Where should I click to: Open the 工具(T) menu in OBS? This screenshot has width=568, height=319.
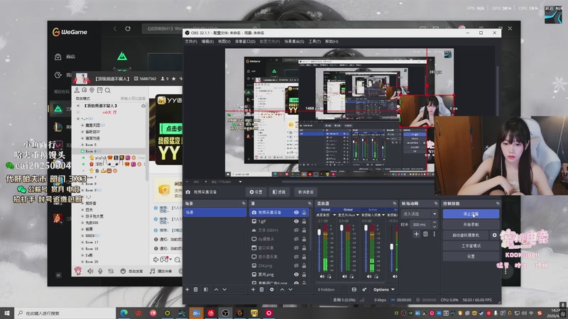[315, 41]
